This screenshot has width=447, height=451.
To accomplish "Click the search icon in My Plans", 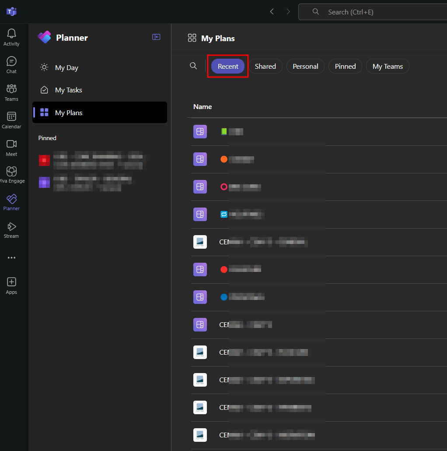I will (193, 66).
